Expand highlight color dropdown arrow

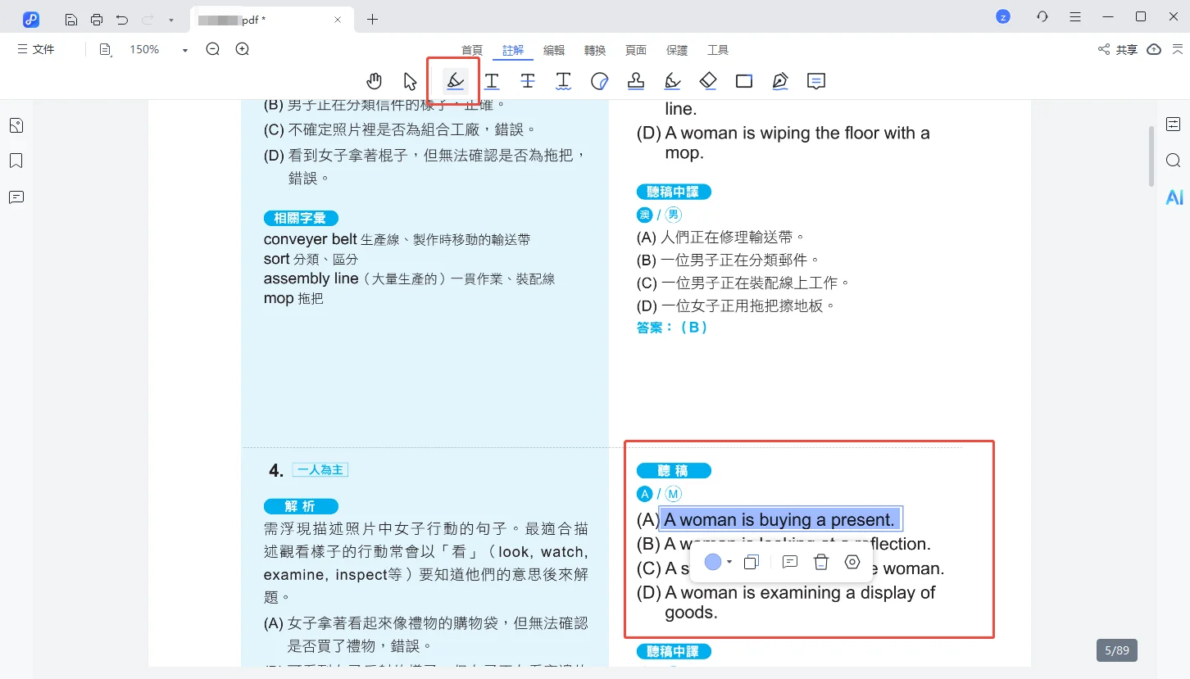(x=729, y=562)
